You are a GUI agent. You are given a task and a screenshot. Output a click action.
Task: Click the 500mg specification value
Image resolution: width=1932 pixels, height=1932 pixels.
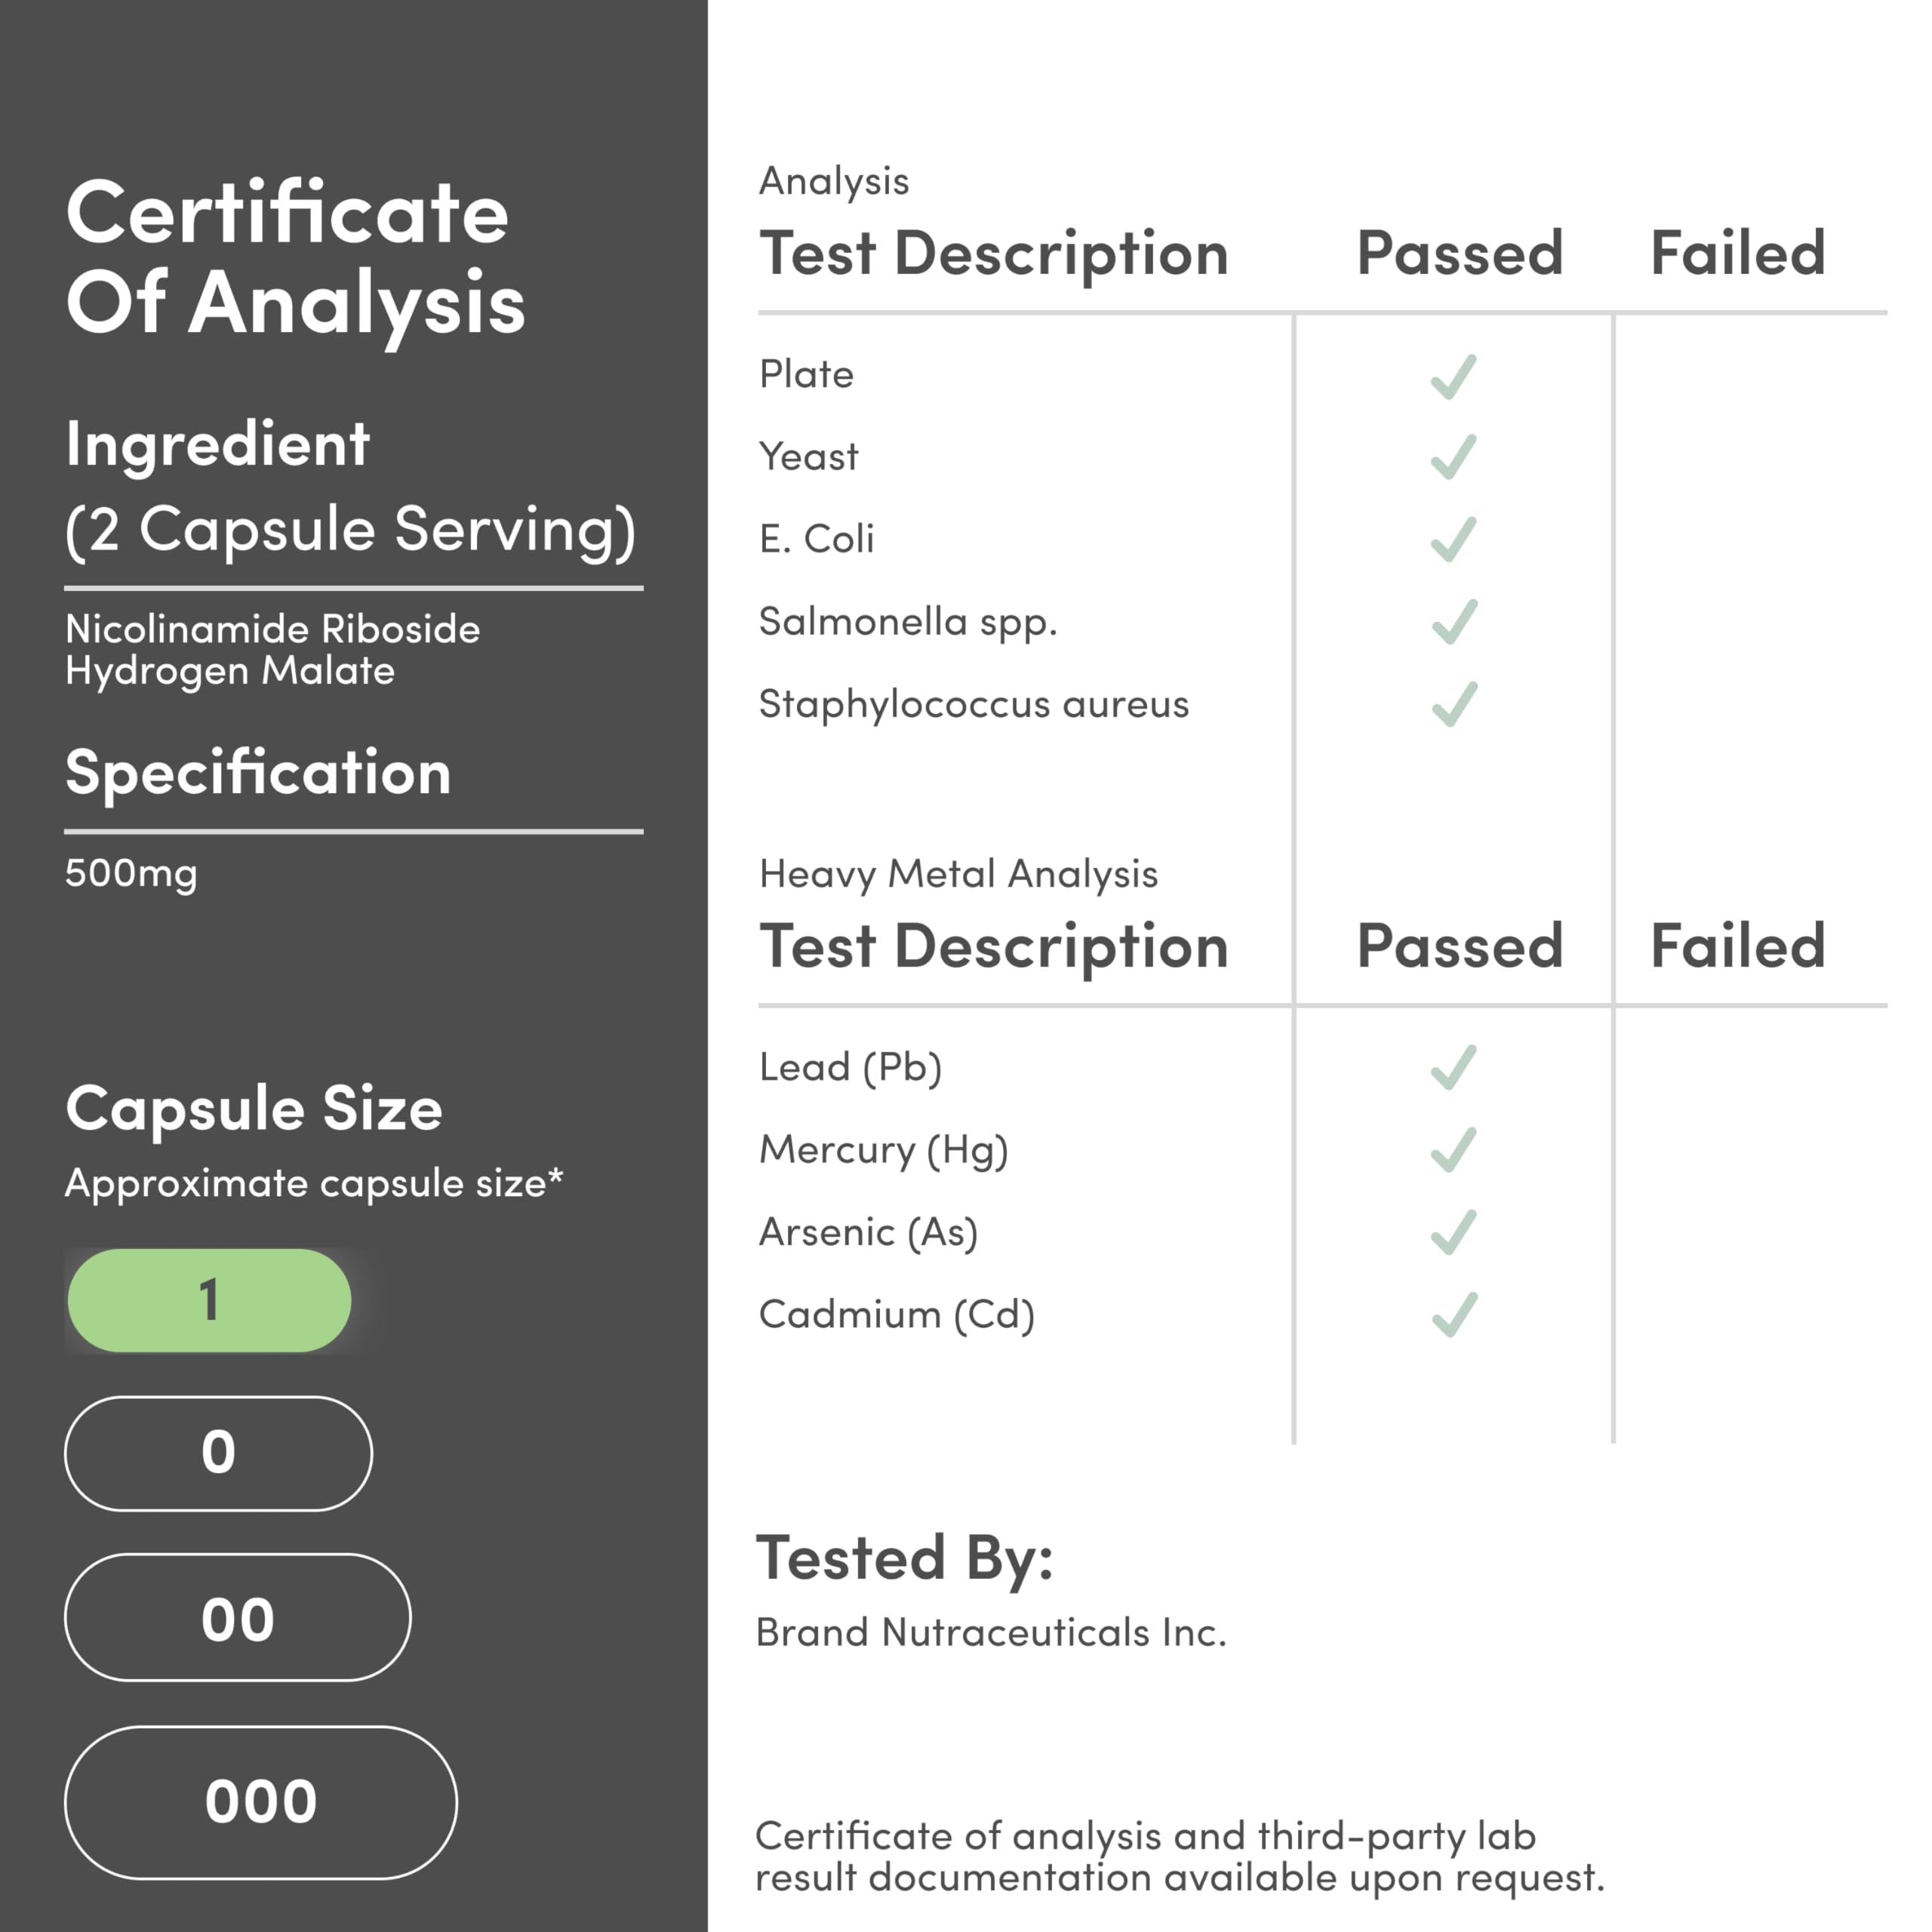[131, 873]
